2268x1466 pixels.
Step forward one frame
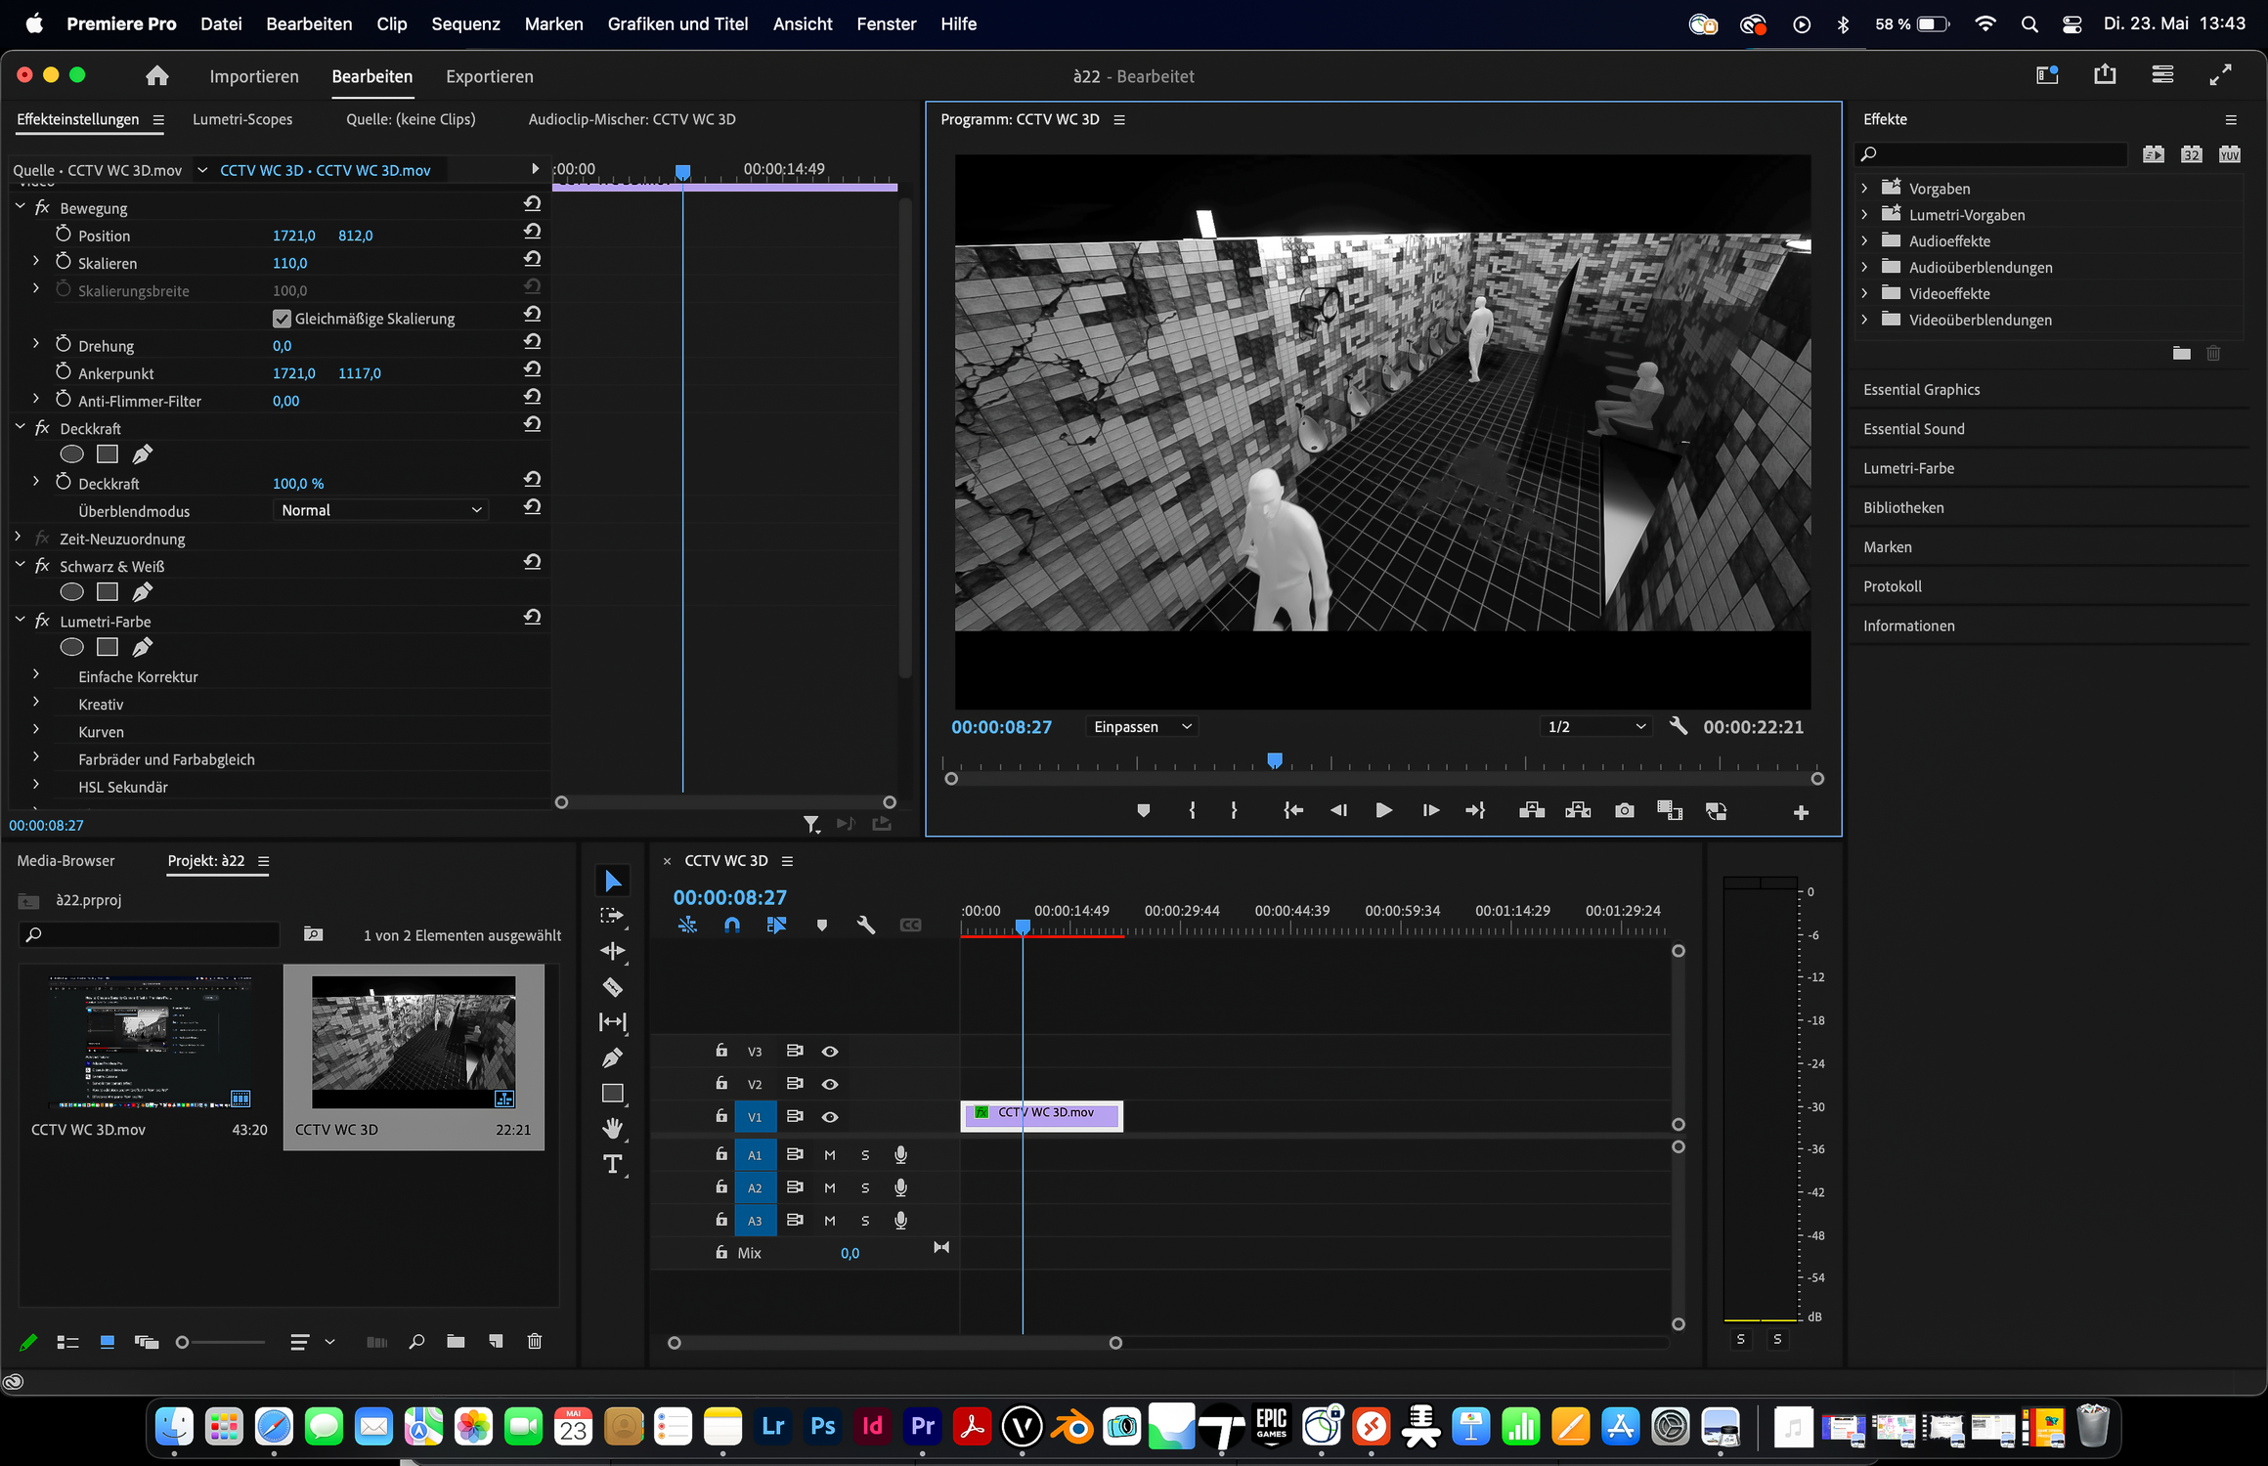[1430, 811]
